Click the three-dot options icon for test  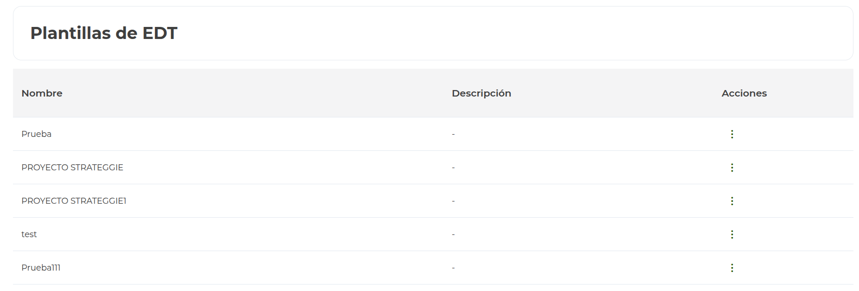pyautogui.click(x=732, y=234)
